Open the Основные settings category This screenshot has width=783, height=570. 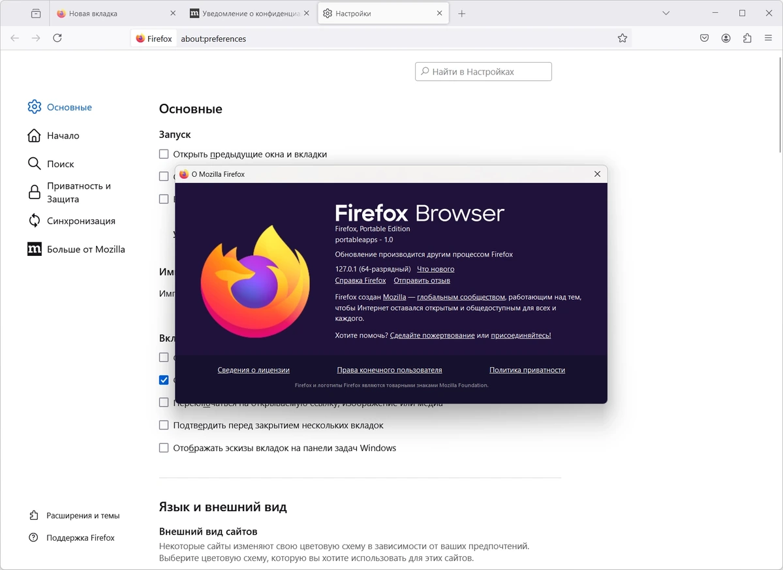(61, 107)
